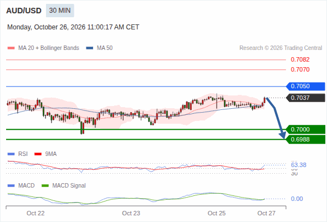Click the 0.7082 resistance label
The width and height of the screenshot is (327, 222).
(300, 59)
